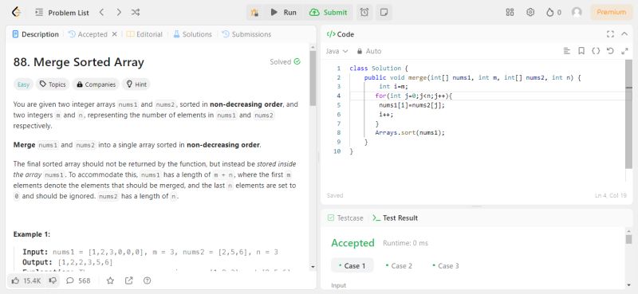Open the layout grid icon
The height and width of the screenshot is (294, 638).
tap(510, 12)
